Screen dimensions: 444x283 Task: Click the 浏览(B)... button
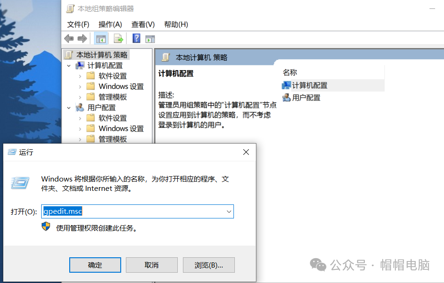tap(209, 265)
